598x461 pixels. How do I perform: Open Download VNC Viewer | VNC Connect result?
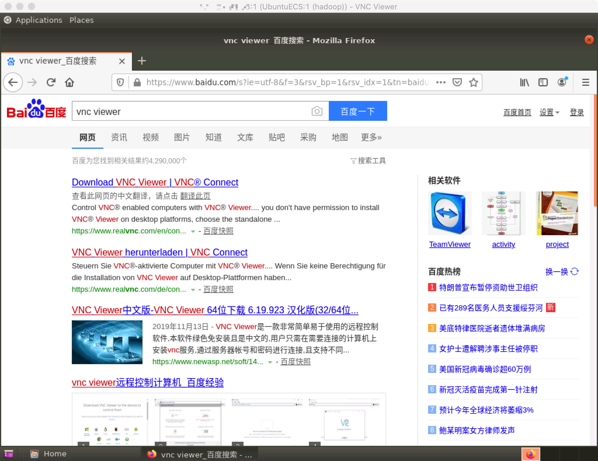pos(155,182)
